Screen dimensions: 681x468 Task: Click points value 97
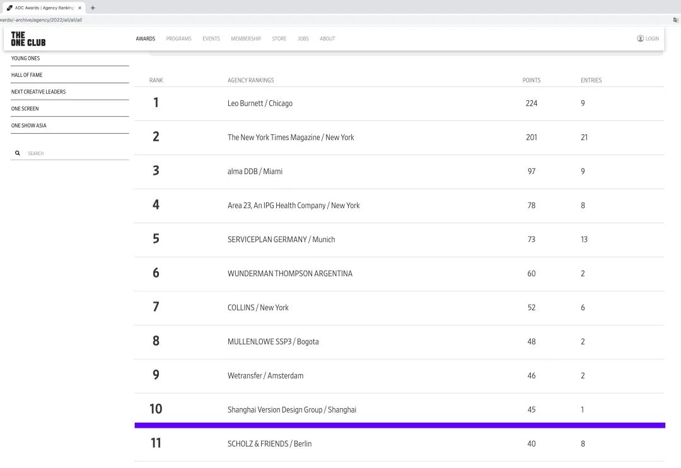(x=531, y=171)
